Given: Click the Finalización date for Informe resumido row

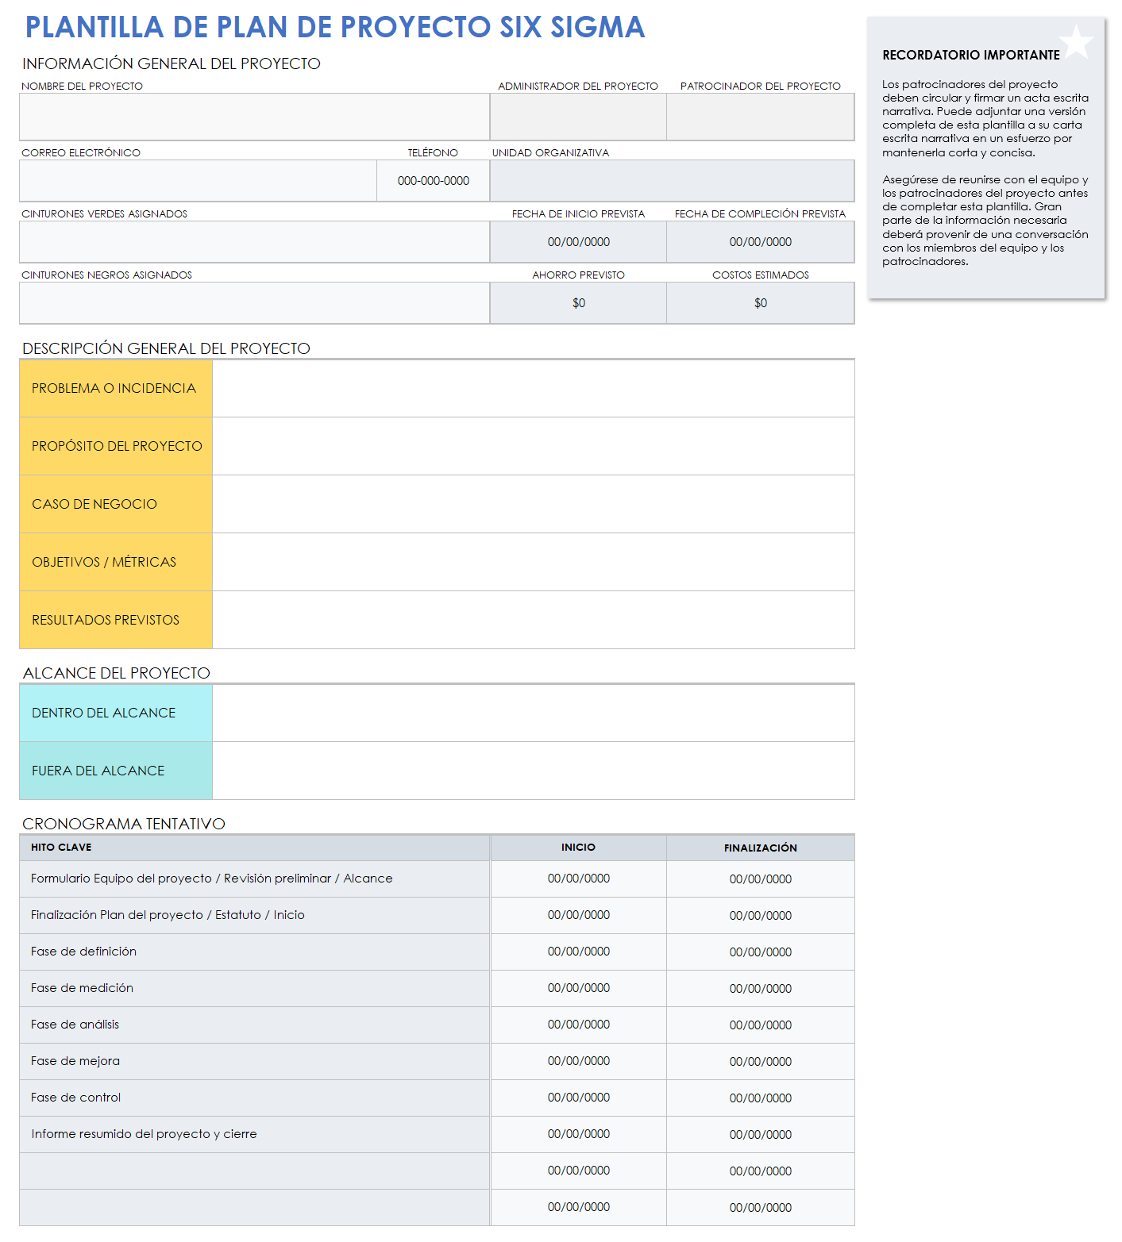Looking at the screenshot, I should [x=761, y=1134].
